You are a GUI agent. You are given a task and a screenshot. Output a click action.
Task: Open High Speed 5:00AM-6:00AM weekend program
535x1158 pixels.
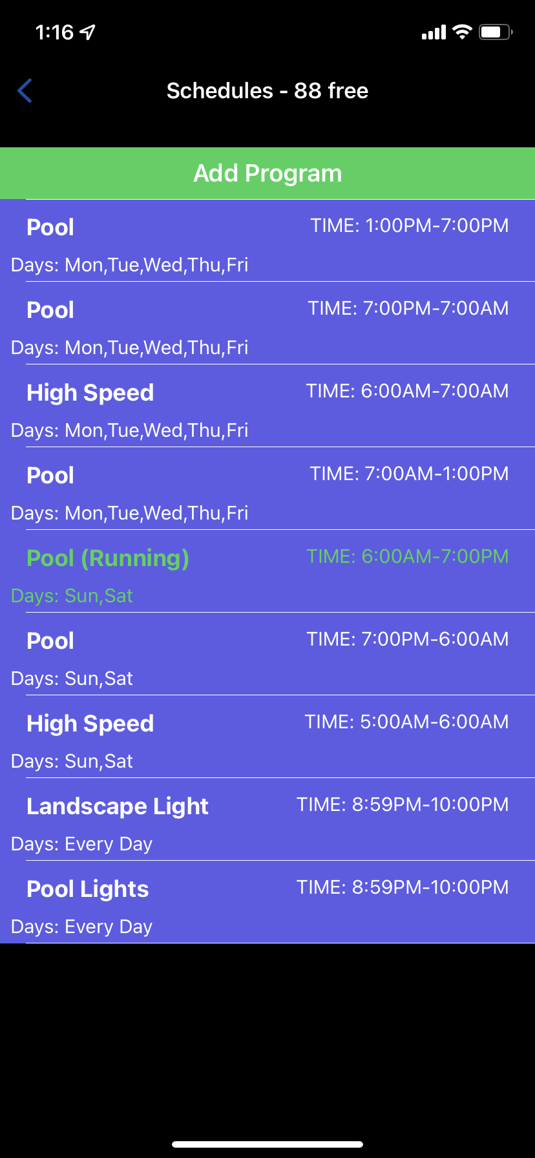[x=267, y=737]
